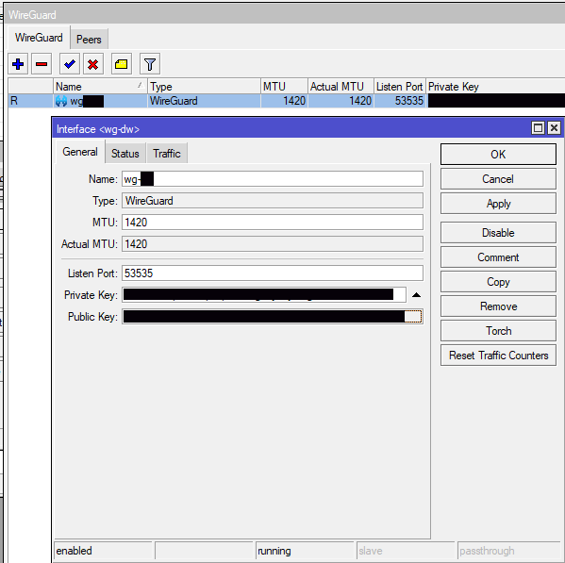Click Reset Traffic Counters button
This screenshot has width=565, height=563.
(498, 356)
